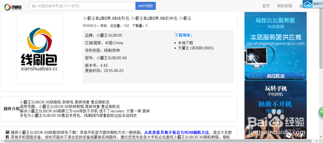Click the JUST搜搜 search button
The height and width of the screenshot is (143, 323).
145,6
